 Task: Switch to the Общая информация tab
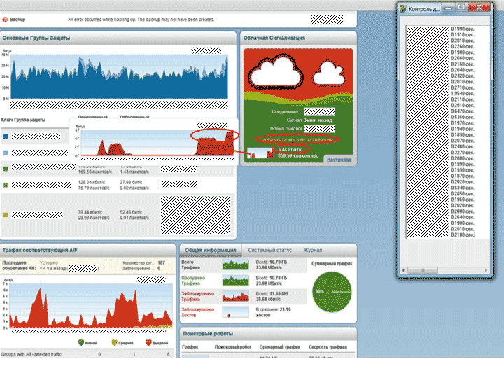click(x=210, y=250)
